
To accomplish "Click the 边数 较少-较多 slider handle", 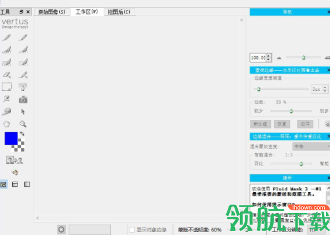I will tap(291, 111).
